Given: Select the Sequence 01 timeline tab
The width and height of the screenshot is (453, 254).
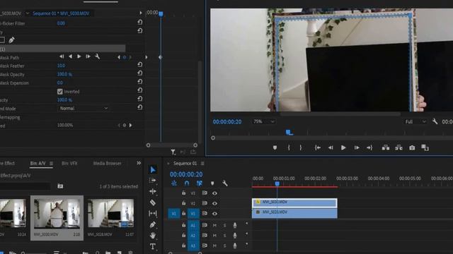Looking at the screenshot, I should [185, 163].
